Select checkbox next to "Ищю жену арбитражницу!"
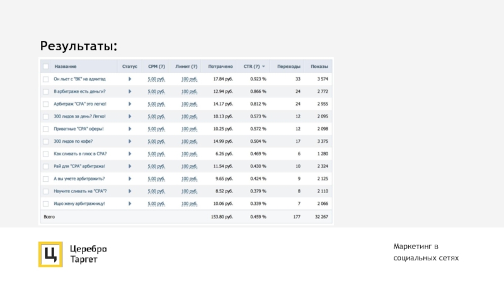 coord(45,204)
